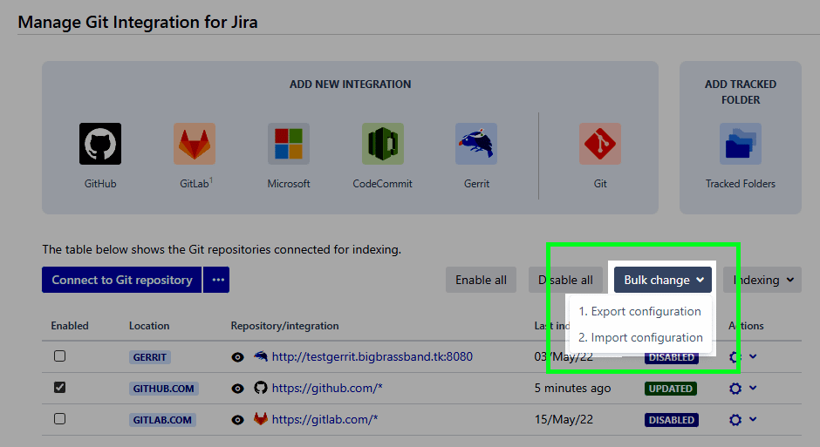Click DISABLED status badge on gitlab.com row

tap(672, 420)
